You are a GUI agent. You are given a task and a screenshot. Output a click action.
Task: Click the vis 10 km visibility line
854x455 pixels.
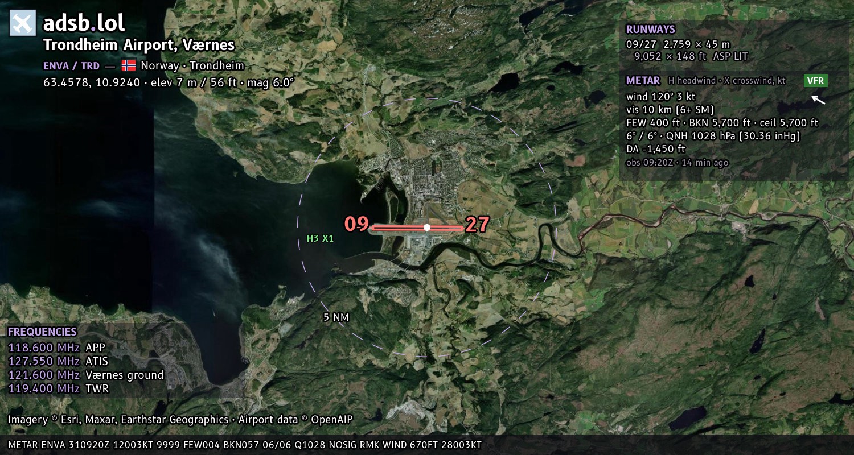670,110
